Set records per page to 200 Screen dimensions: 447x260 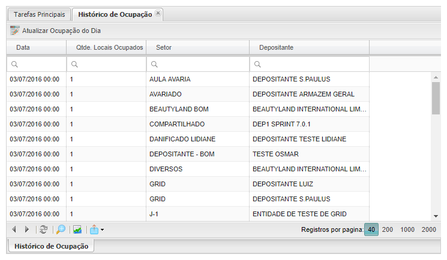(x=388, y=229)
